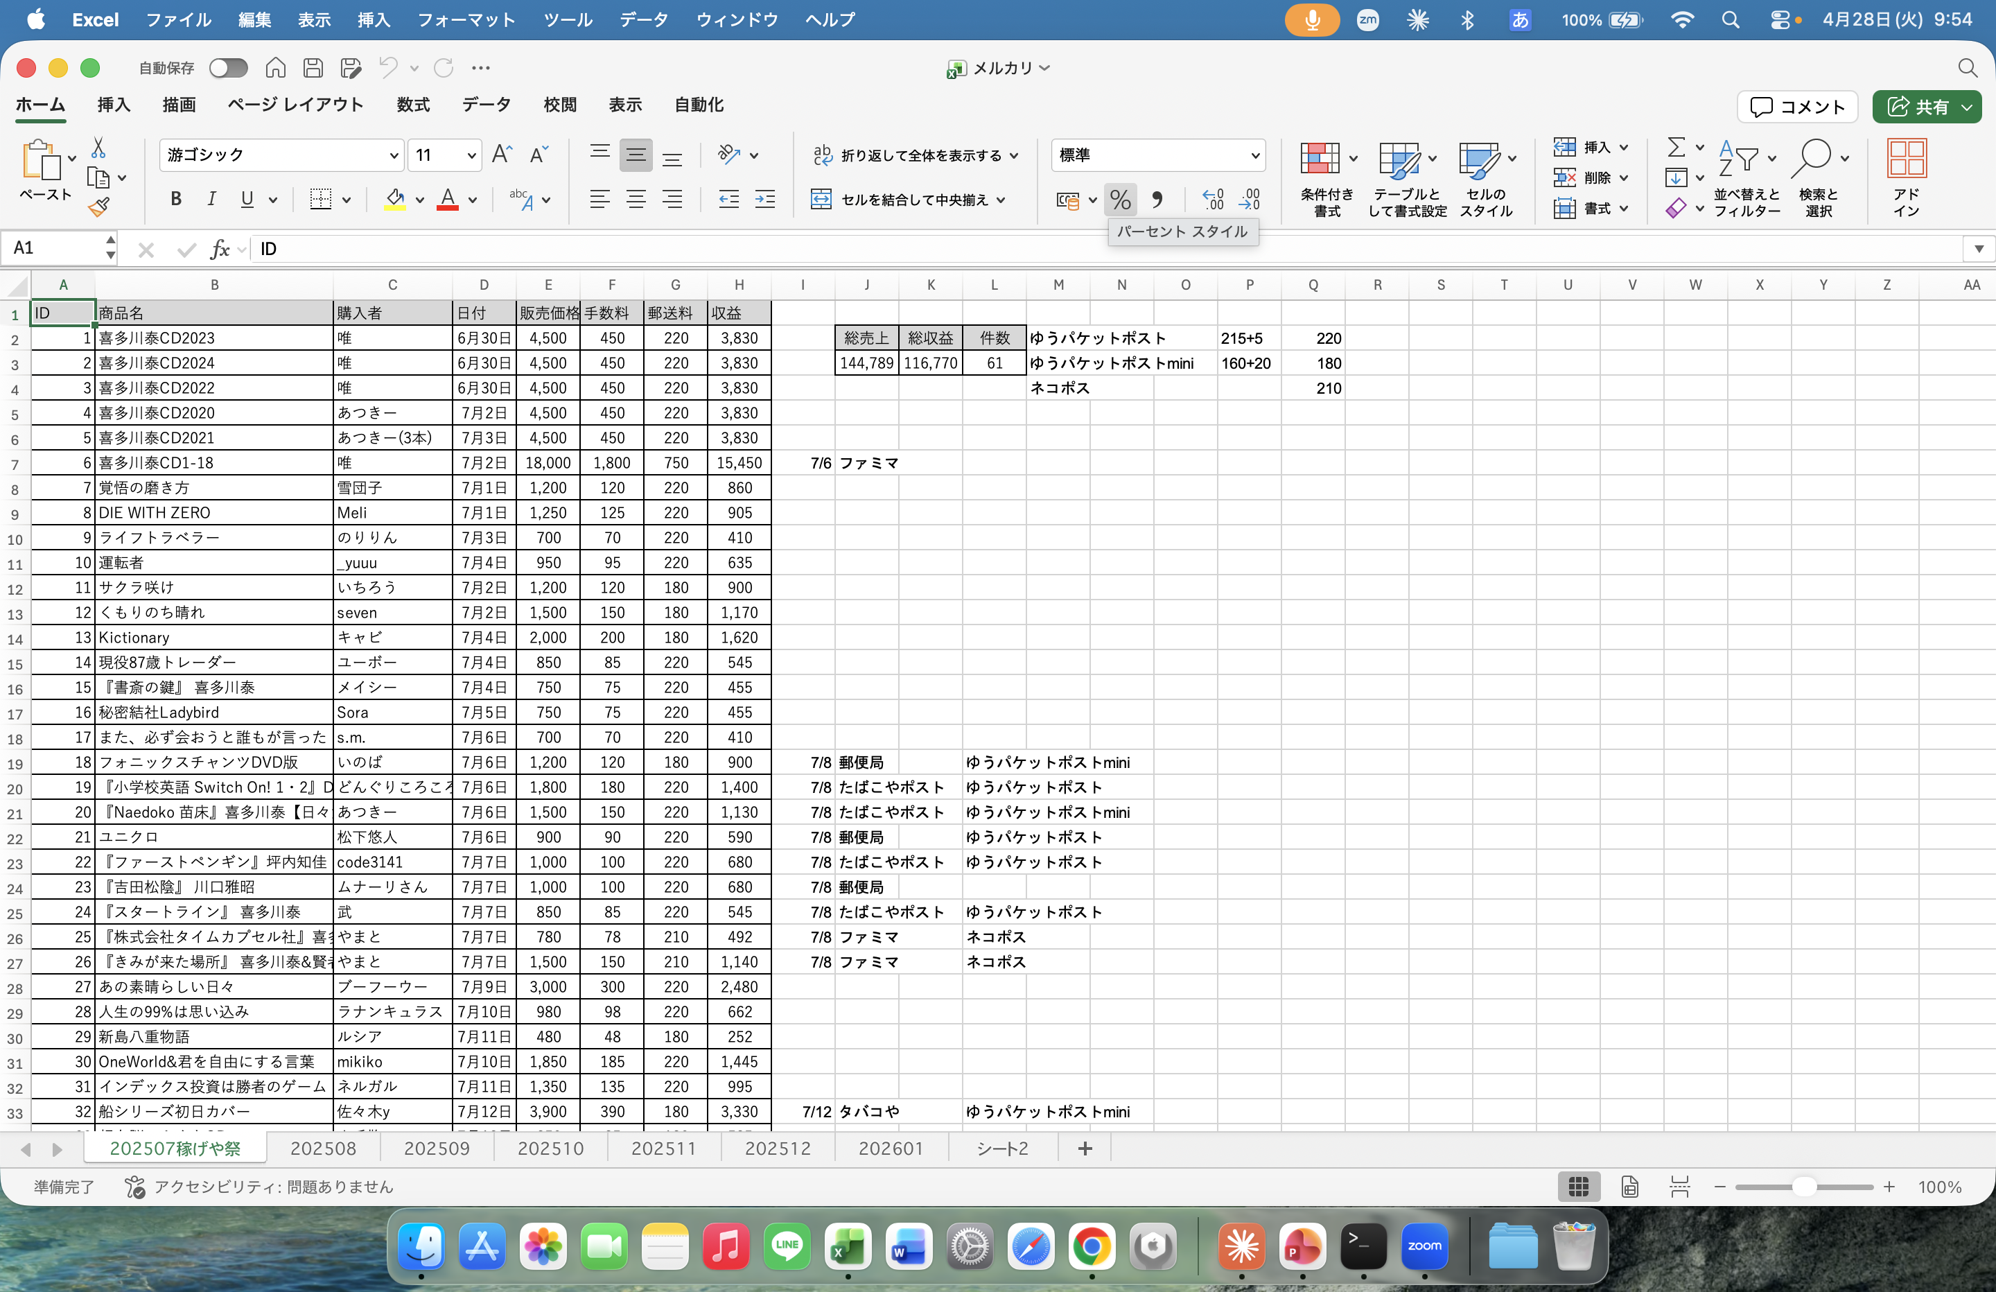Increase indent level
This screenshot has width=1996, height=1292.
pyautogui.click(x=765, y=199)
